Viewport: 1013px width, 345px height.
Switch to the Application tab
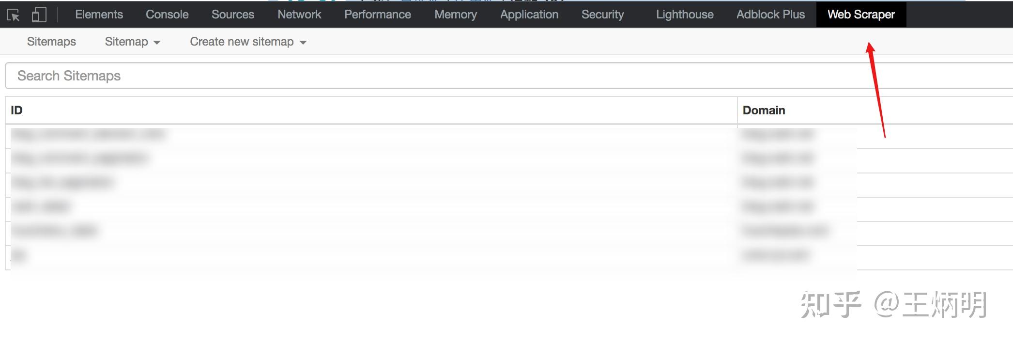point(529,15)
